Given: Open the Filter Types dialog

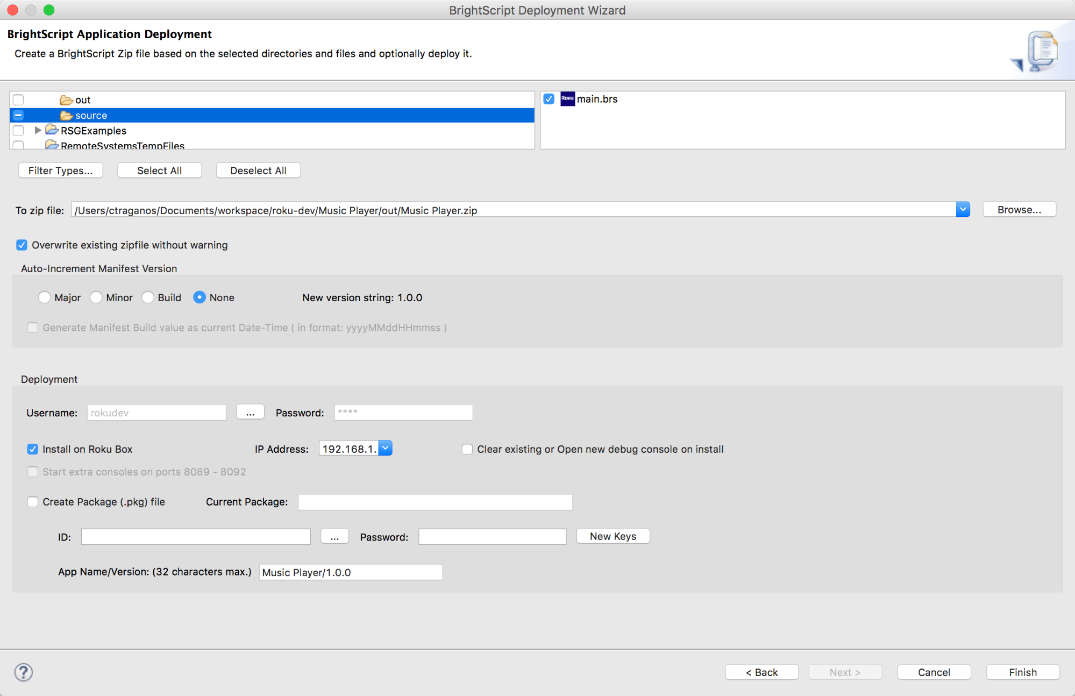Looking at the screenshot, I should (x=60, y=171).
